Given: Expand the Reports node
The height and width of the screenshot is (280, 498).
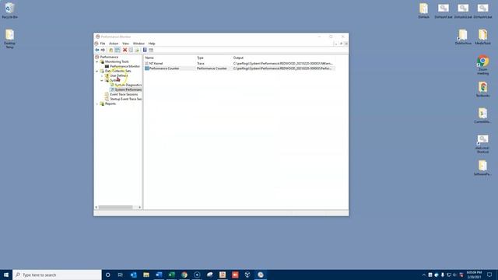Looking at the screenshot, I should [x=97, y=103].
